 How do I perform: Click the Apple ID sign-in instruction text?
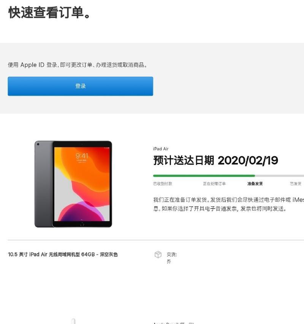click(78, 65)
